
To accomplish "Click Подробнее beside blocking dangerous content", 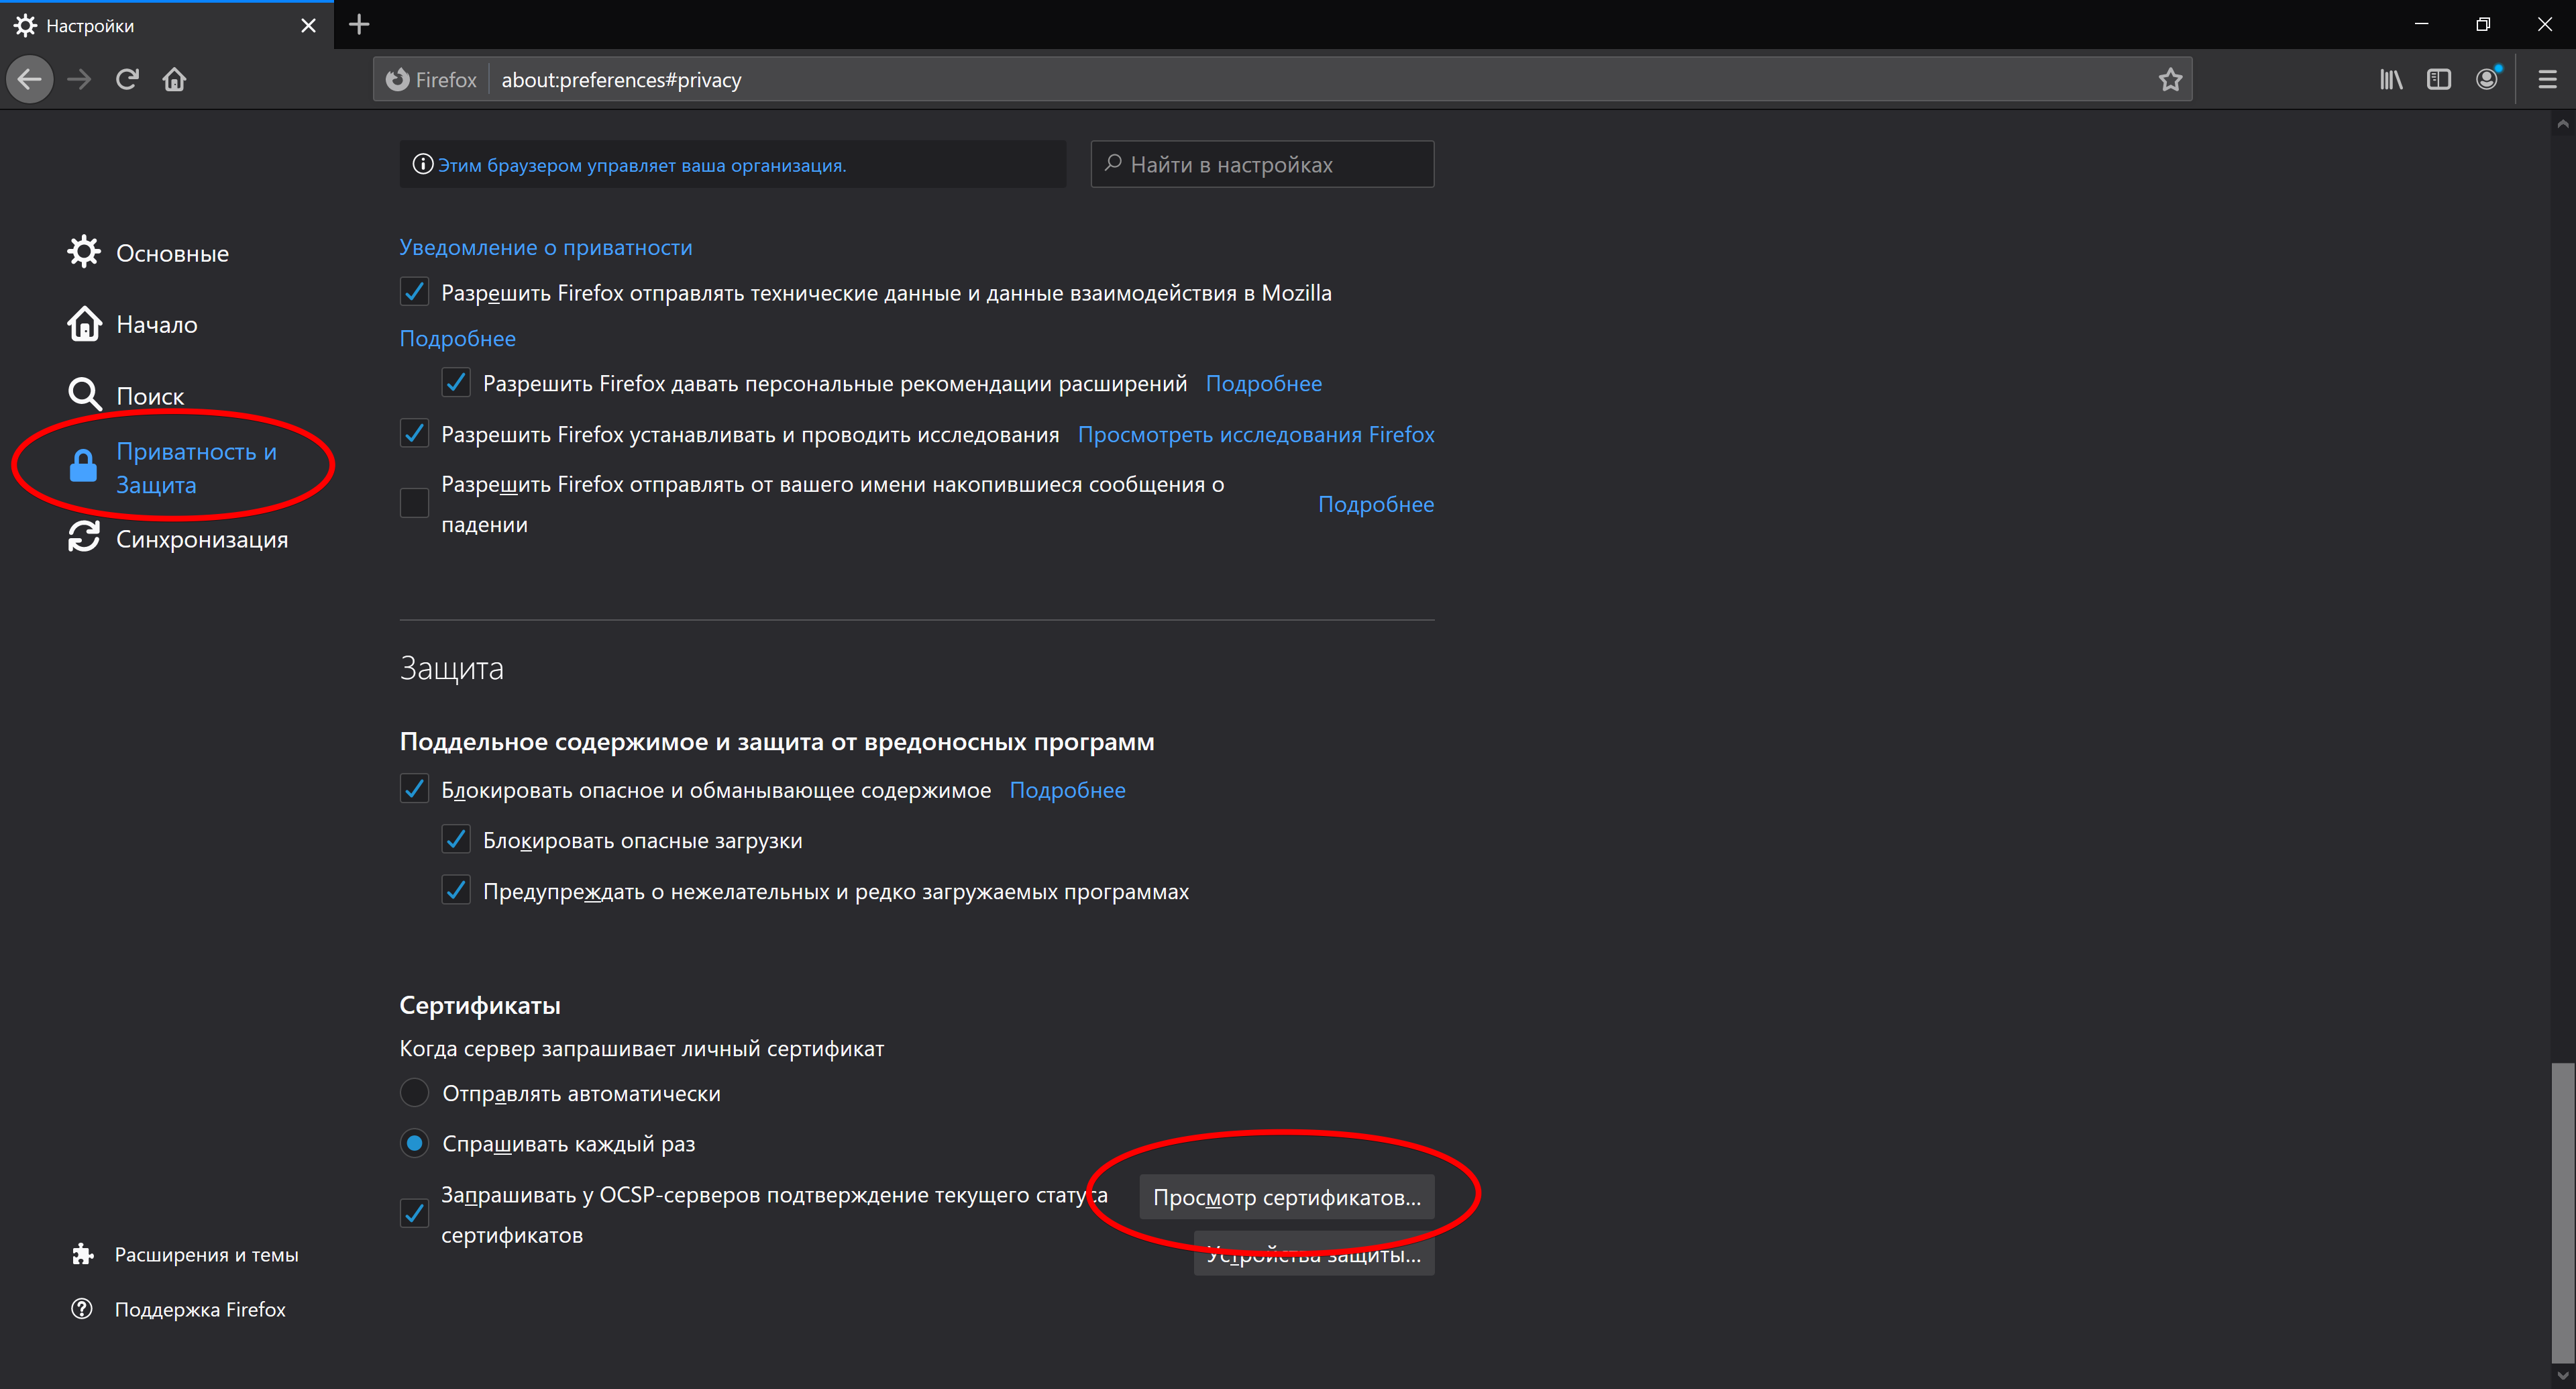I will [1067, 790].
